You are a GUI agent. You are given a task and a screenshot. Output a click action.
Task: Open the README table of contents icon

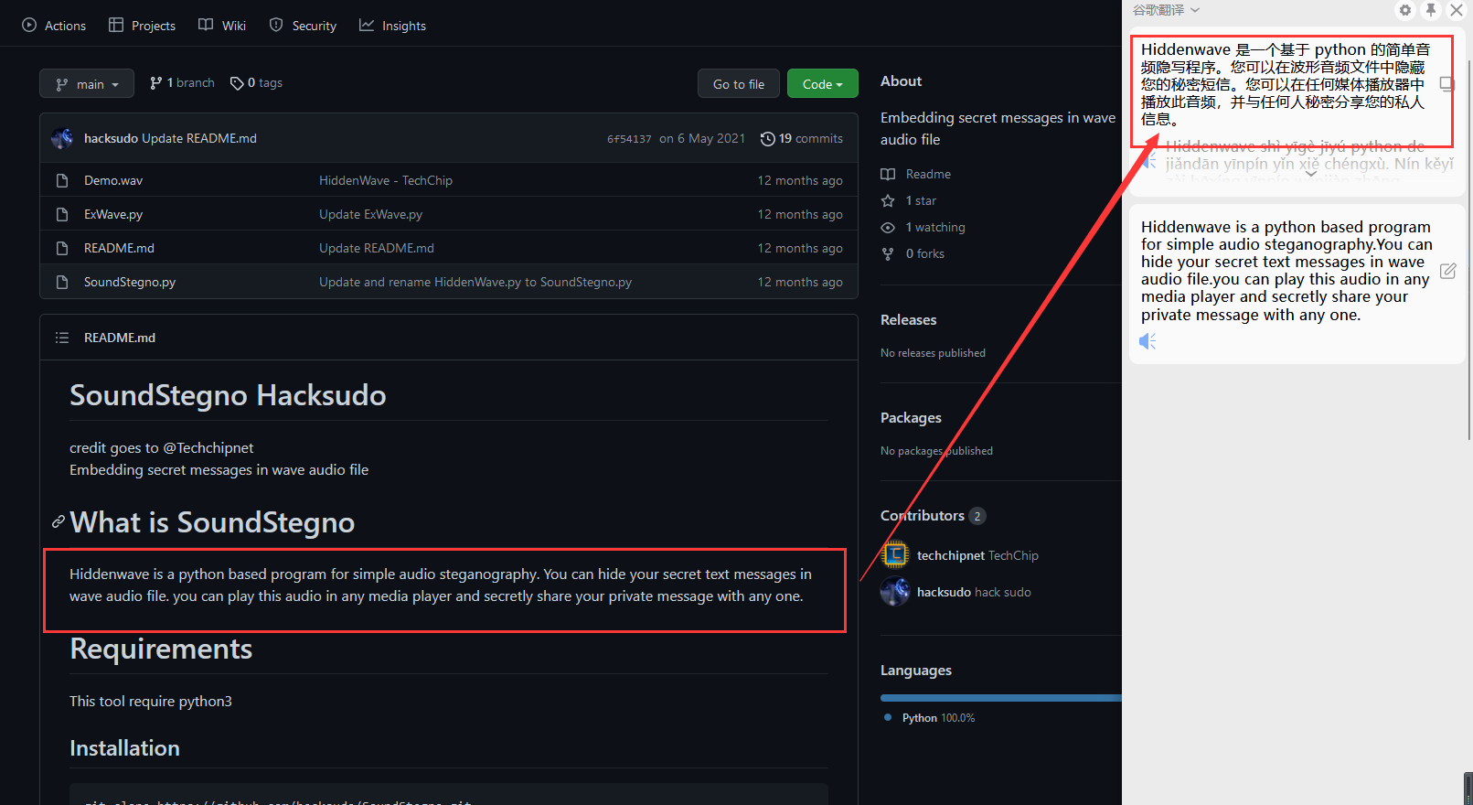(x=62, y=338)
